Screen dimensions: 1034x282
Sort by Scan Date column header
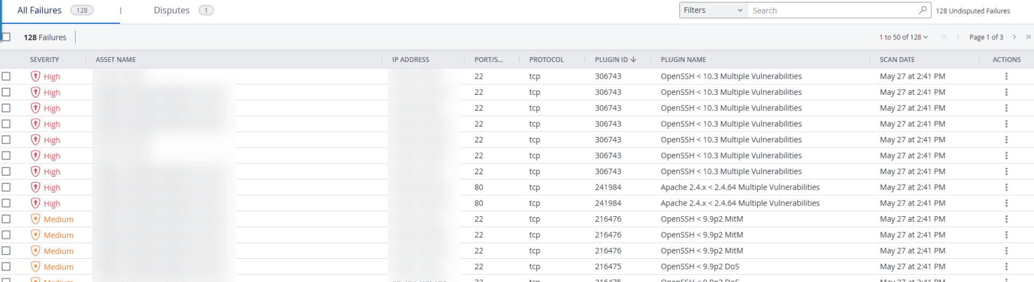pos(897,60)
